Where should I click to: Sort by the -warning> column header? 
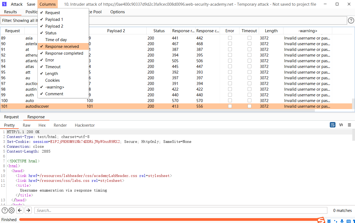[308, 31]
